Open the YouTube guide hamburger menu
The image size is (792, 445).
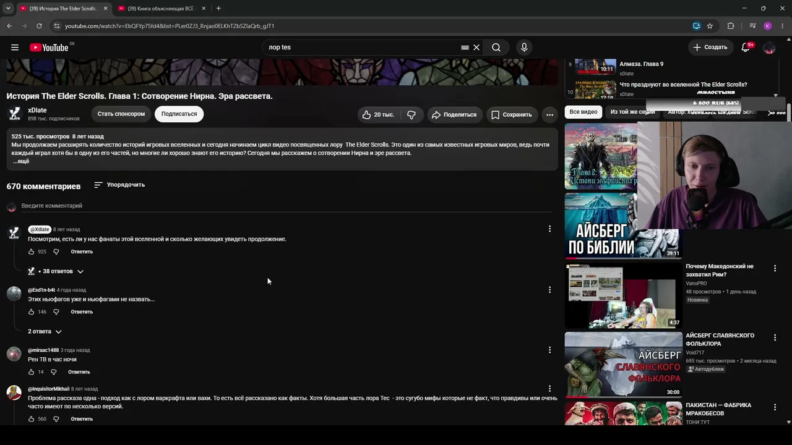pos(15,48)
